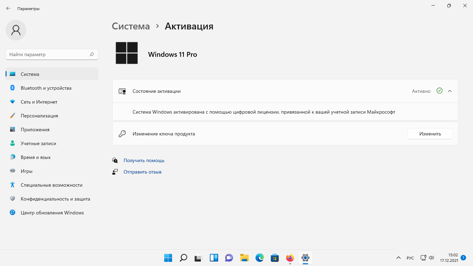Minimize the Settings window
473x266 pixels.
coord(433,6)
